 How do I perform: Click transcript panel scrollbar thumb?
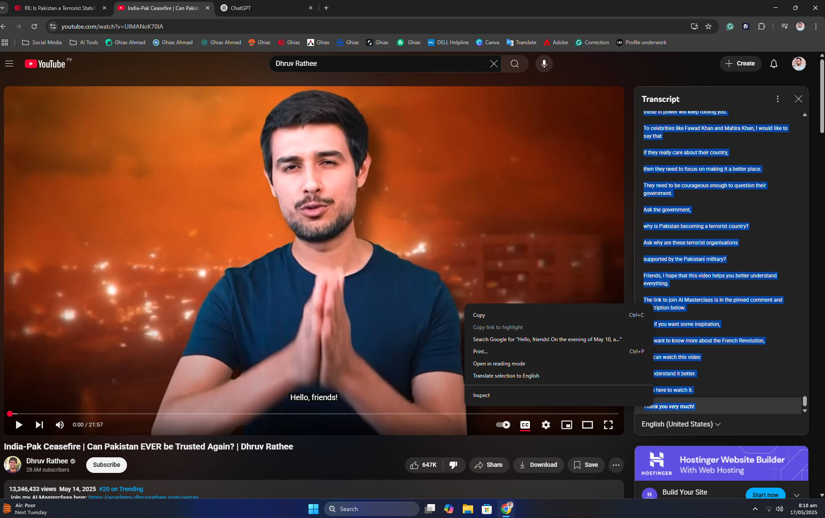point(805,401)
